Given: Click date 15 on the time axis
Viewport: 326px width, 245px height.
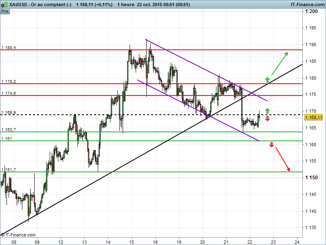Looking at the screenshot, I should pyautogui.click(x=132, y=242).
